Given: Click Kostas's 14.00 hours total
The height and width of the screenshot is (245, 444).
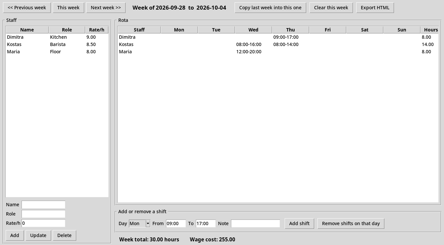Looking at the screenshot, I should point(428,44).
